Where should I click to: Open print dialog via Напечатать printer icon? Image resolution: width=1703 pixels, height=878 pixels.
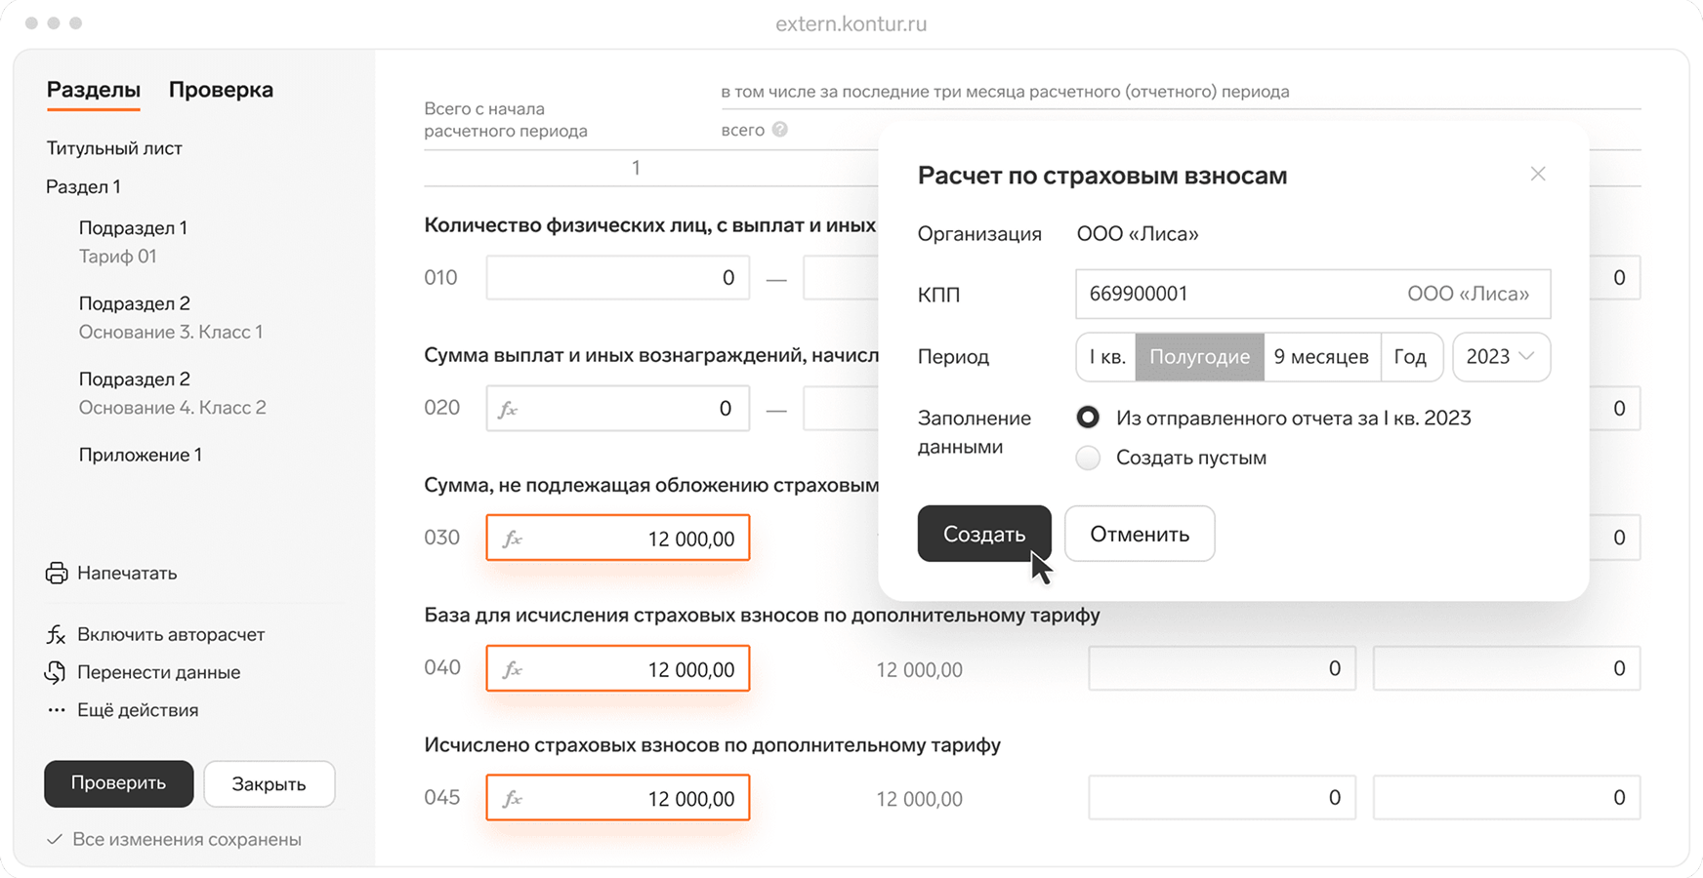pos(56,574)
